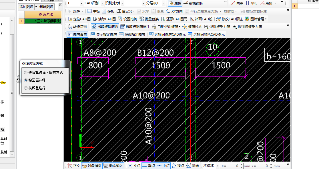The width and height of the screenshot is (319, 169).
Task: Click 显示指定图层
Action: tap(104, 34)
